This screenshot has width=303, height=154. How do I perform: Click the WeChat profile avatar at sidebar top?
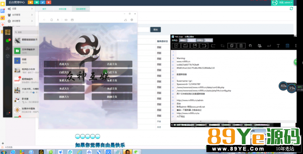coord(8,32)
